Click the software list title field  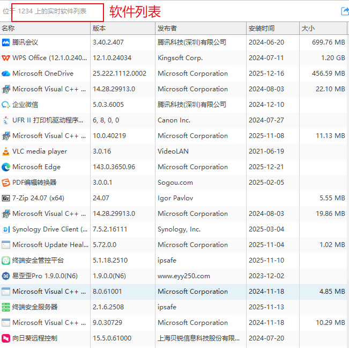point(57,12)
